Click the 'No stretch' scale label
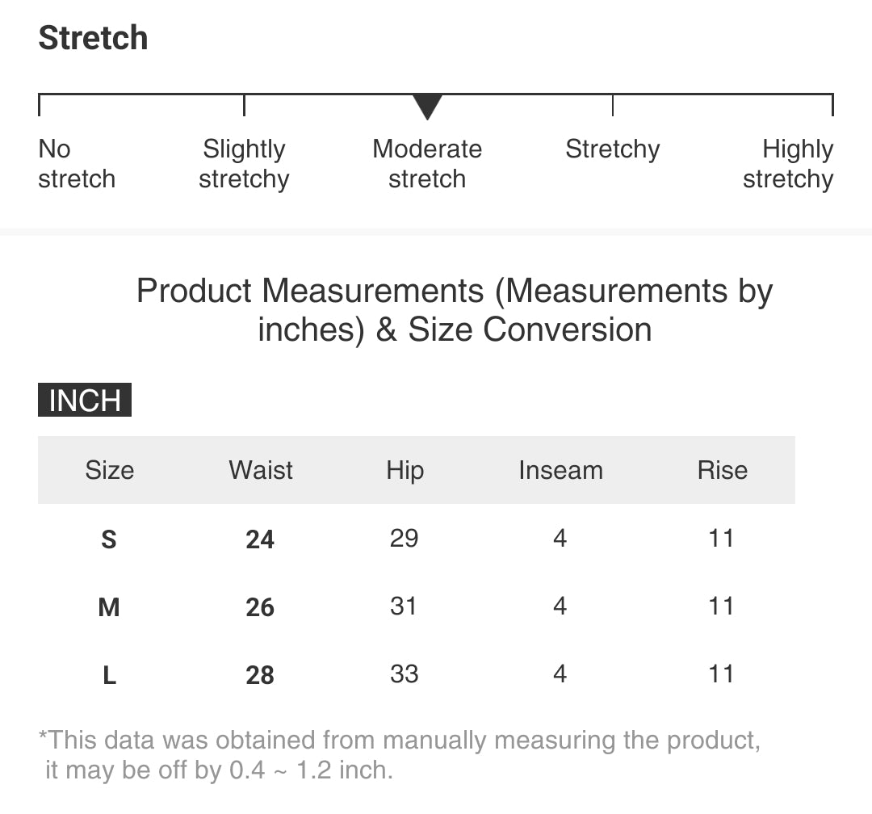The image size is (872, 814). 76,164
